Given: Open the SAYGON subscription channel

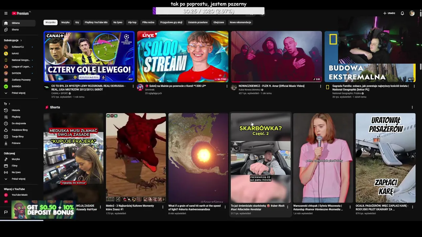Looking at the screenshot, I should 18,73.
